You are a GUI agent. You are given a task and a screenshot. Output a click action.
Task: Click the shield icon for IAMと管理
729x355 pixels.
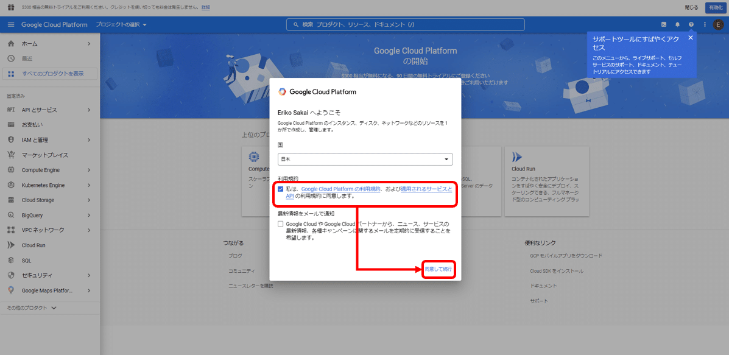pos(11,140)
